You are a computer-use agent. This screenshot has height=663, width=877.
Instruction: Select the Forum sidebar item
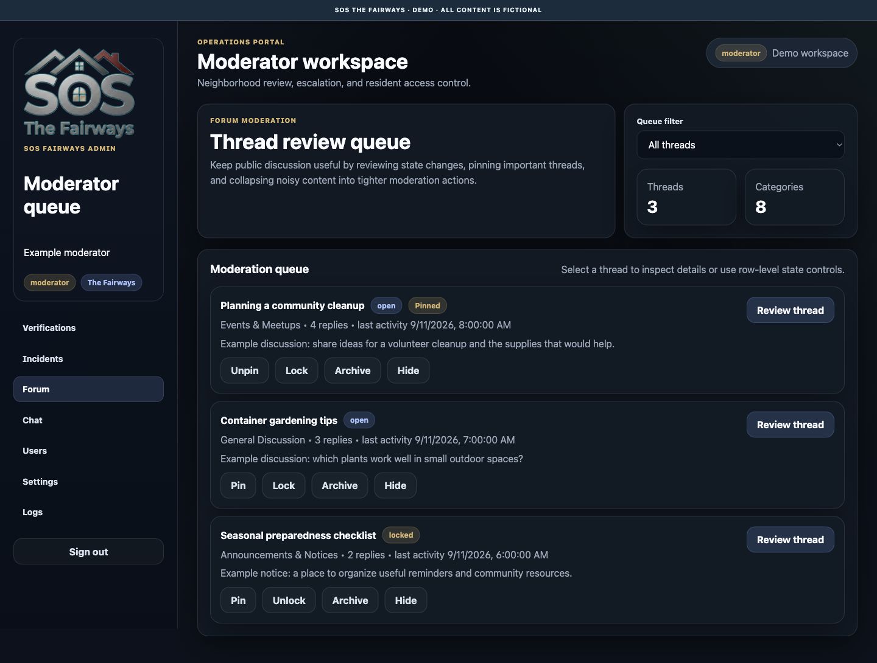88,389
